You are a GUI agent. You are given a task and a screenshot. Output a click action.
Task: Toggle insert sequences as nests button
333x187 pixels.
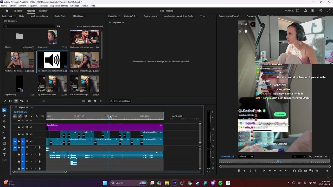15,116
